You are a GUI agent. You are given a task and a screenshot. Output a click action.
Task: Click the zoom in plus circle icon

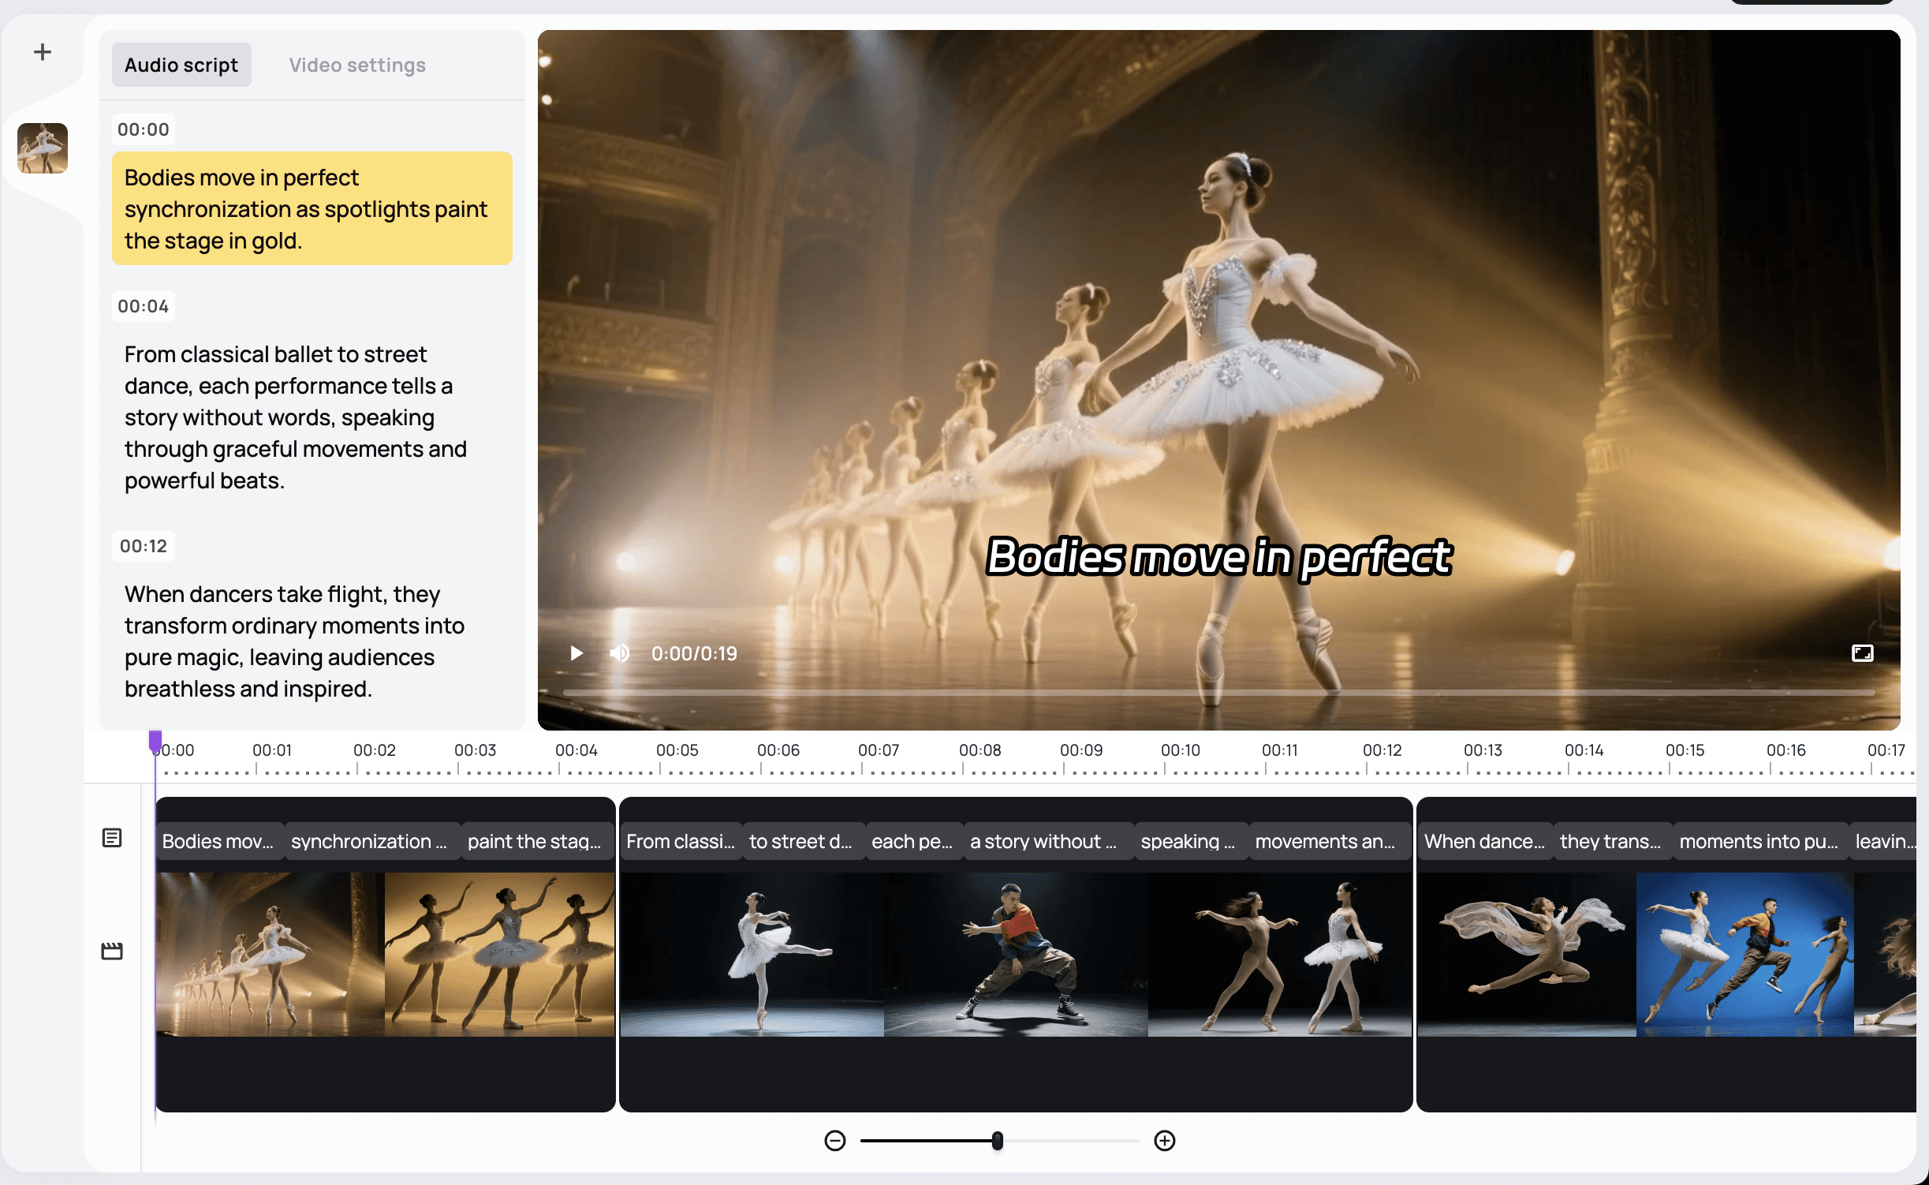coord(1165,1141)
